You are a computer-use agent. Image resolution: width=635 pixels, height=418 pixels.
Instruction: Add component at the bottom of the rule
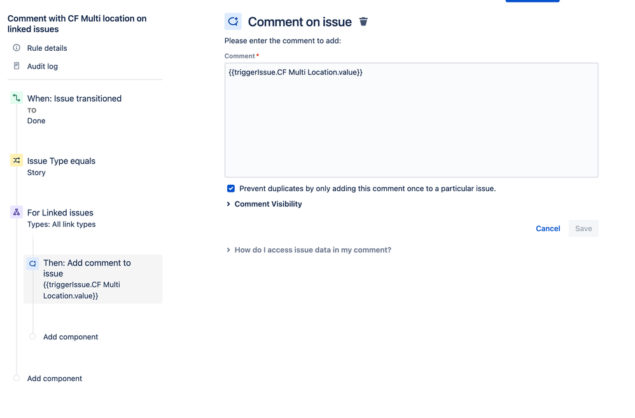click(54, 379)
